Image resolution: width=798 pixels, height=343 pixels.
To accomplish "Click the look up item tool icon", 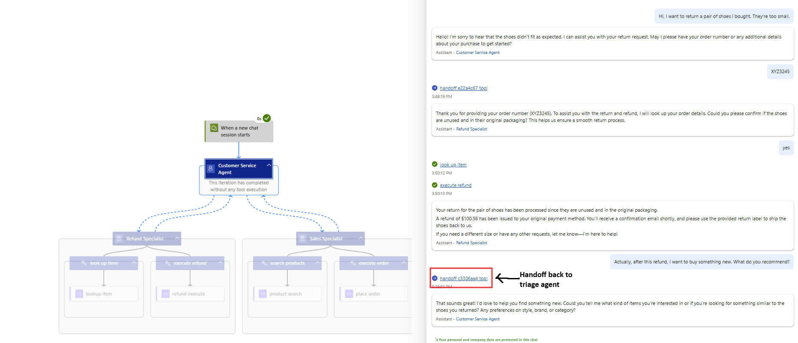I will point(84,263).
